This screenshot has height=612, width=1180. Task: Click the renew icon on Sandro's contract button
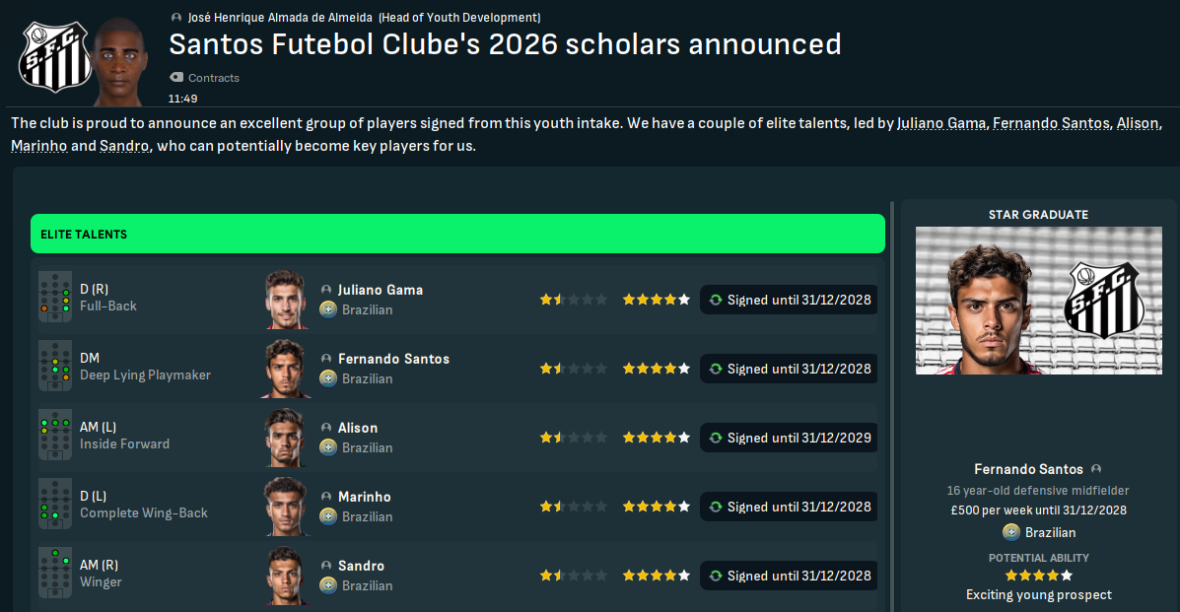[716, 576]
